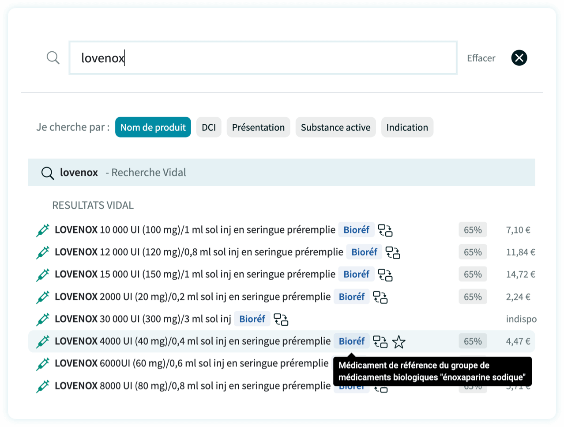Click 65% badge on LOVENOX 15 000 UI row

[x=473, y=274]
